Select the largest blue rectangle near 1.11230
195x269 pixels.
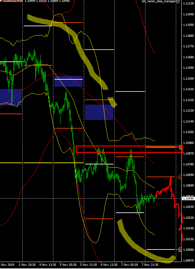(99, 112)
